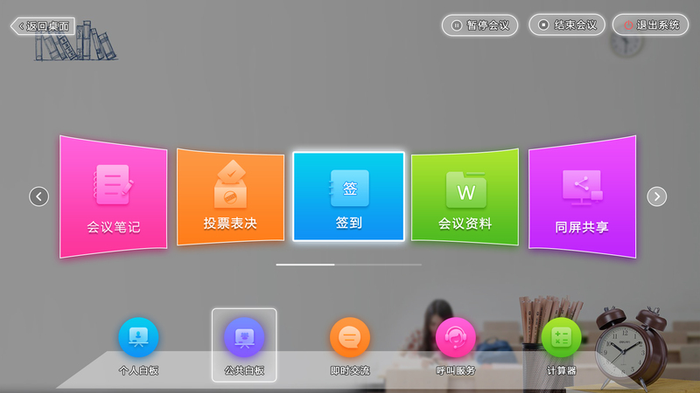Click 退出系统 to exit the system
700x393 pixels.
click(x=650, y=25)
